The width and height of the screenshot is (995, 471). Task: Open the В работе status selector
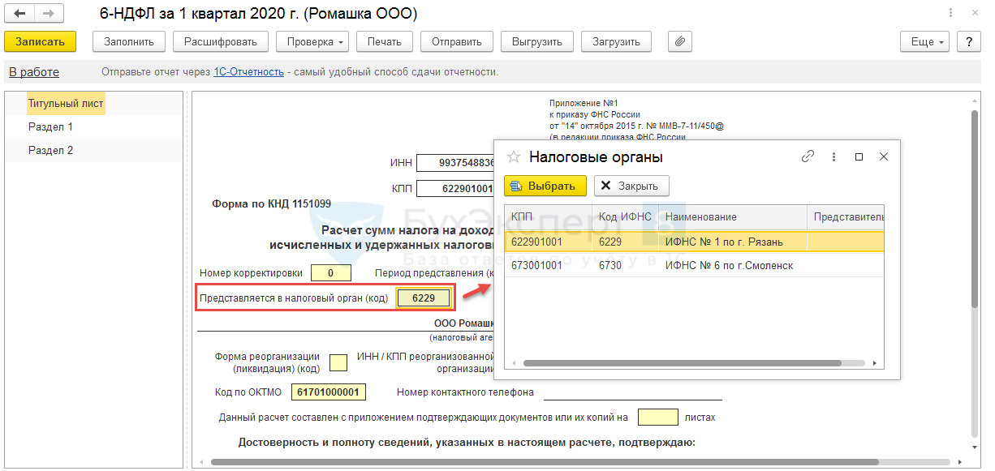pos(34,72)
